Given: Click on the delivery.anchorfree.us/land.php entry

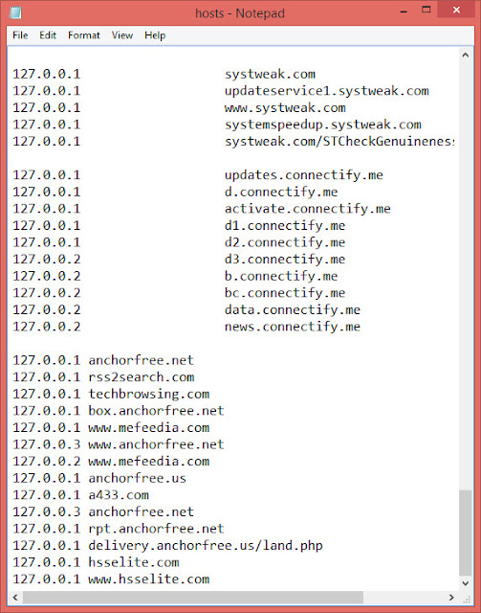Looking at the screenshot, I should click(206, 545).
